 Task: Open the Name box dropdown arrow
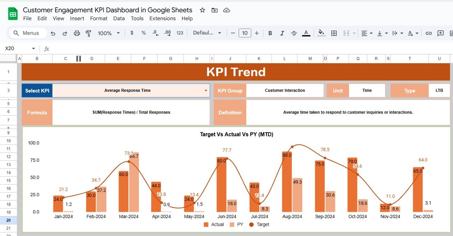(34, 48)
